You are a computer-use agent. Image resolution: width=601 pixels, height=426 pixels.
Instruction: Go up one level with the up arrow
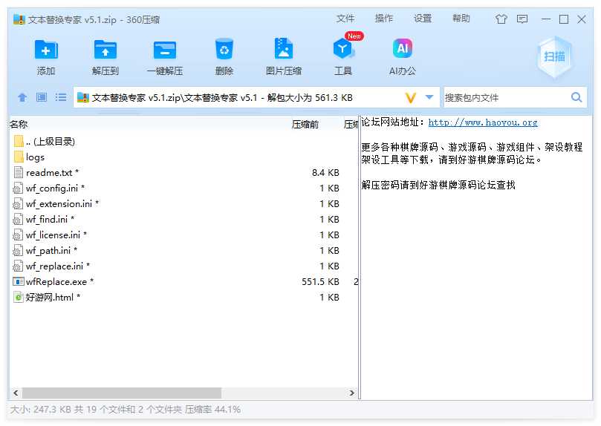point(22,98)
